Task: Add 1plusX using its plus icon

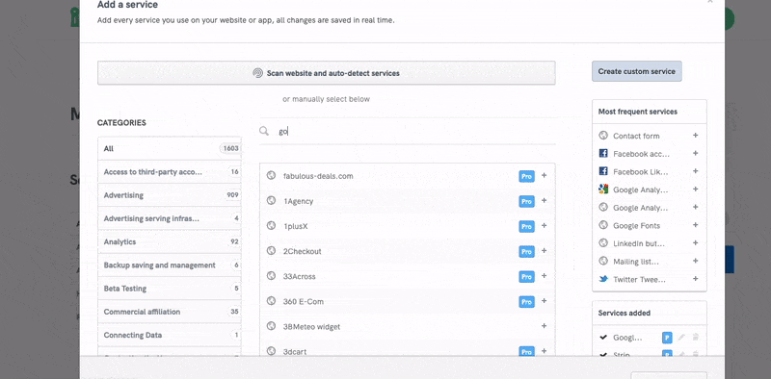Action: (544, 226)
